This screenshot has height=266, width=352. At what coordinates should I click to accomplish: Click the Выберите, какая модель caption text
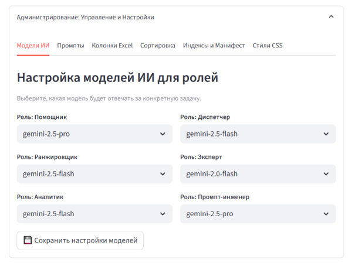click(109, 98)
